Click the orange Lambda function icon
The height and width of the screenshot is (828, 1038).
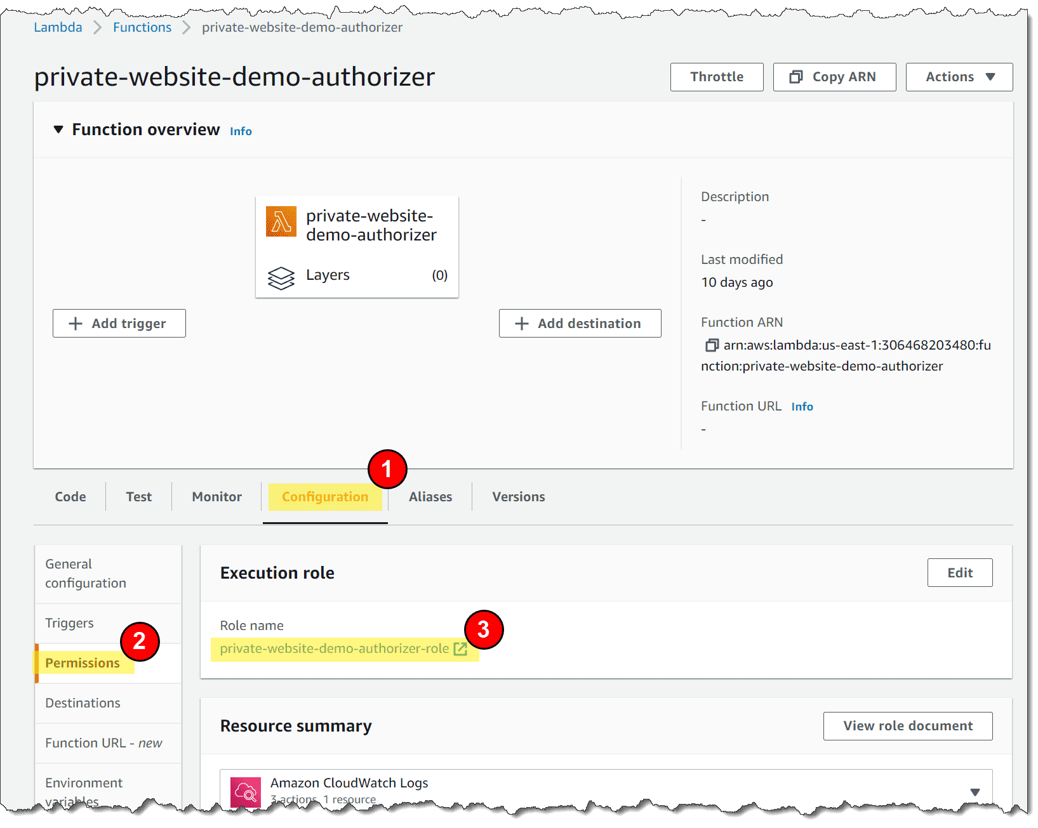(x=281, y=221)
